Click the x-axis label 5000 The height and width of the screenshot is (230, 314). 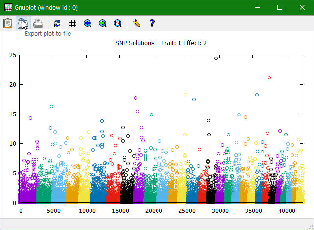(x=54, y=211)
